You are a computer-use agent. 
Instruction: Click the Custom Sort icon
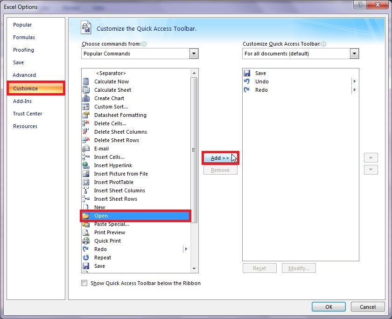(86, 107)
